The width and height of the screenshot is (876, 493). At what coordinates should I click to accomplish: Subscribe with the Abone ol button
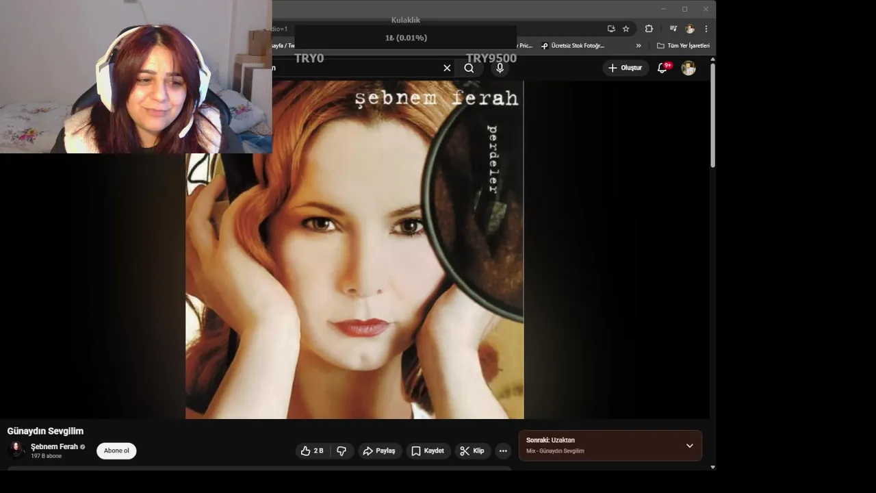click(x=116, y=451)
